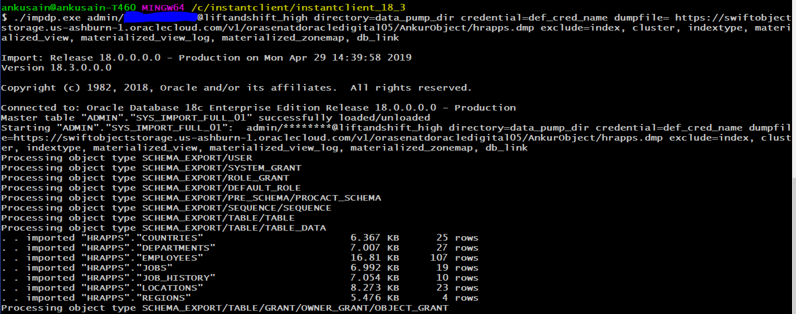Click the SCHEMA_EXPORT/TABLE/TABLE_DATA line

click(164, 228)
